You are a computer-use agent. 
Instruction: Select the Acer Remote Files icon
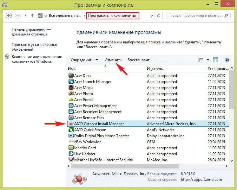point(71,118)
